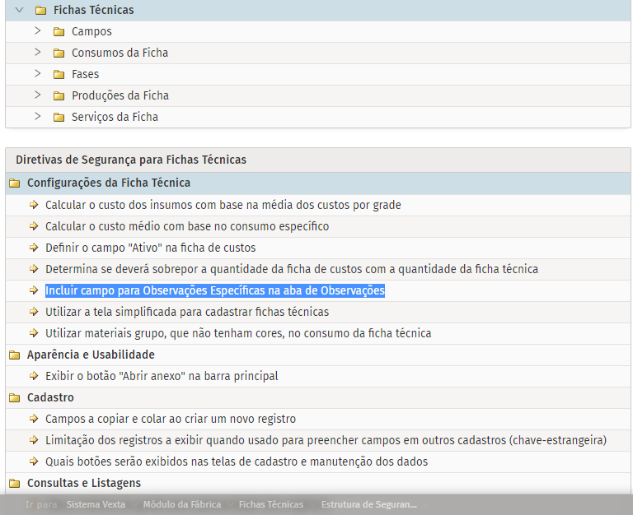This screenshot has width=633, height=515.
Task: Click the Consultas e Listagens folder icon
Action: pos(14,483)
